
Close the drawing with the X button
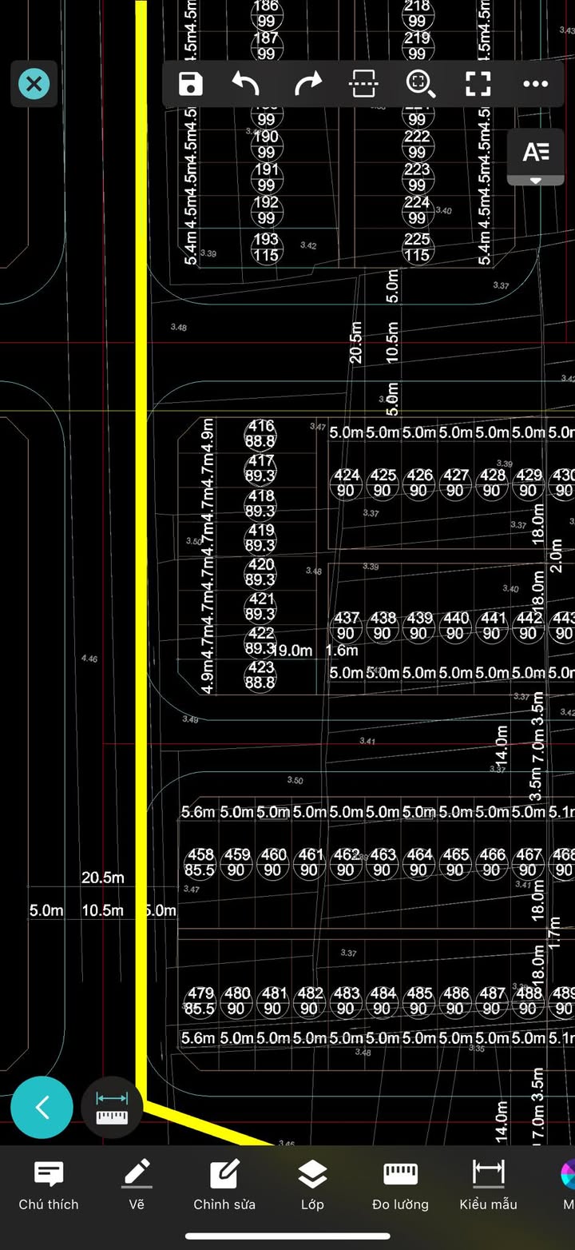click(34, 84)
